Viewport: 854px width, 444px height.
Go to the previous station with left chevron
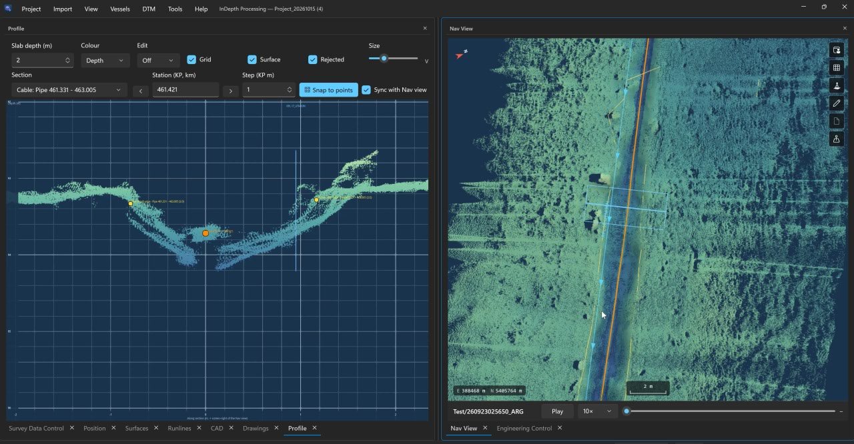pos(140,91)
